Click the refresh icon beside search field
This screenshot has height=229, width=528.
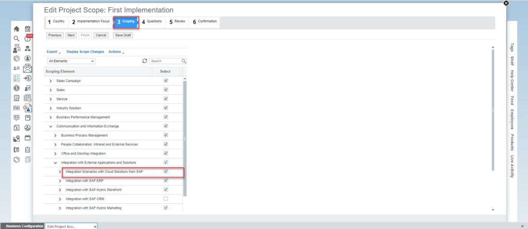click(144, 61)
